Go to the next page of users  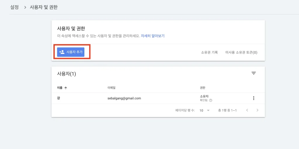pos(258,110)
